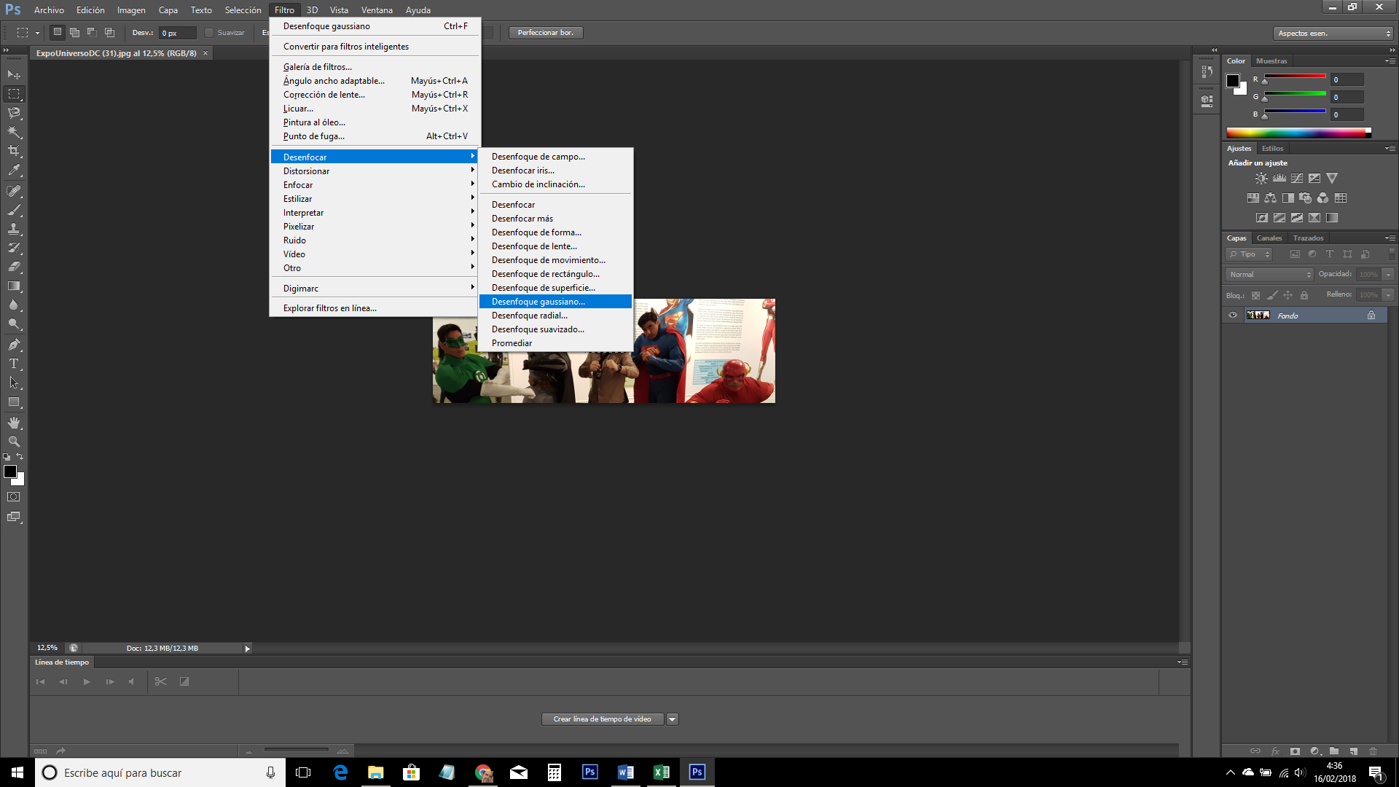1399x787 pixels.
Task: Hide the Fondo layer with eye icon
Action: (1233, 316)
